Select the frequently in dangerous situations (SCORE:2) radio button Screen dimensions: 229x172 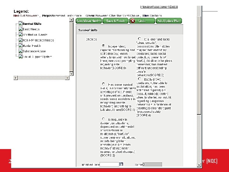click(103, 119)
